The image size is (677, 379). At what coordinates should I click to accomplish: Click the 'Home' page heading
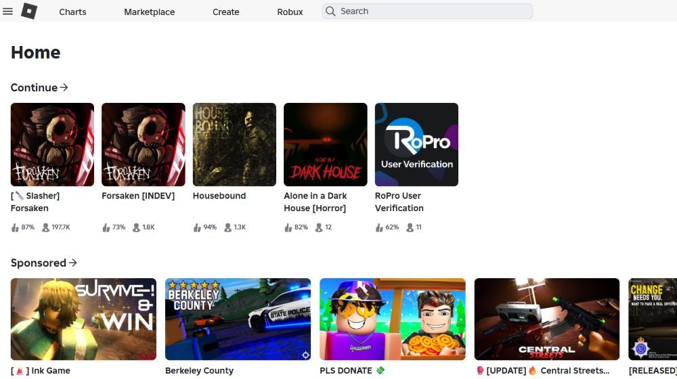pos(35,53)
